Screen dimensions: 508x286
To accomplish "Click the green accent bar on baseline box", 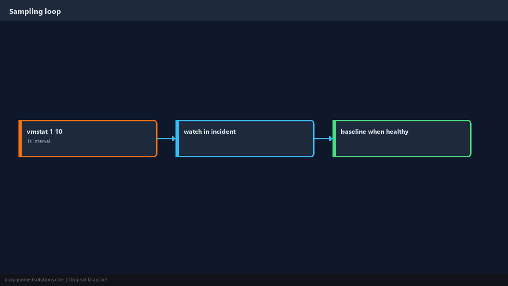I will tap(334, 138).
